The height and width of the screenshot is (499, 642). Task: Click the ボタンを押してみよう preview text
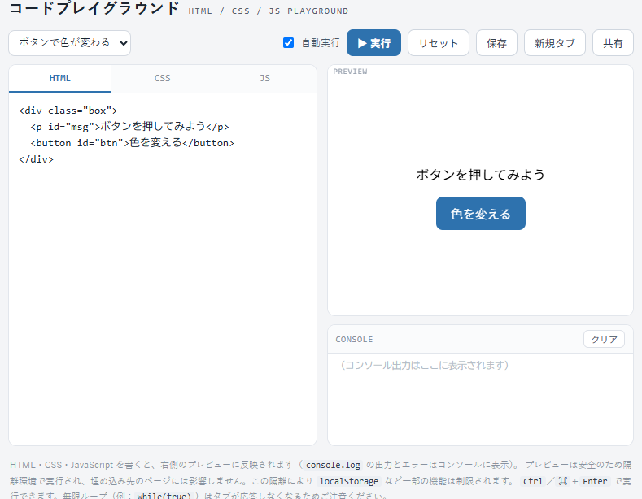pyautogui.click(x=481, y=175)
